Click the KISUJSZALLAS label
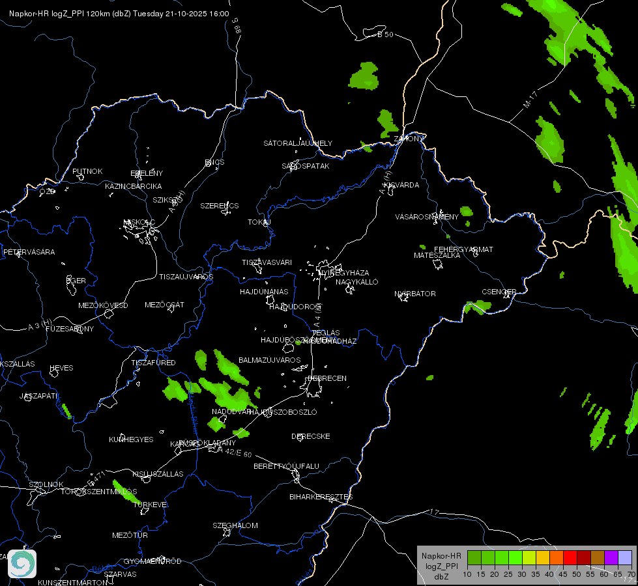Screen dimensions: 638x586 tap(158, 474)
